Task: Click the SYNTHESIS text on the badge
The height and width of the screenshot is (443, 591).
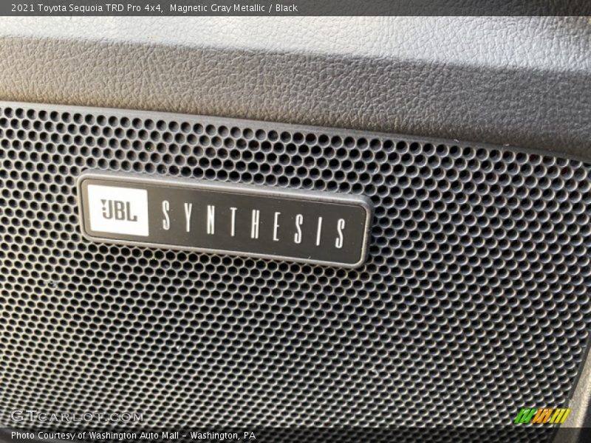Action: [253, 225]
